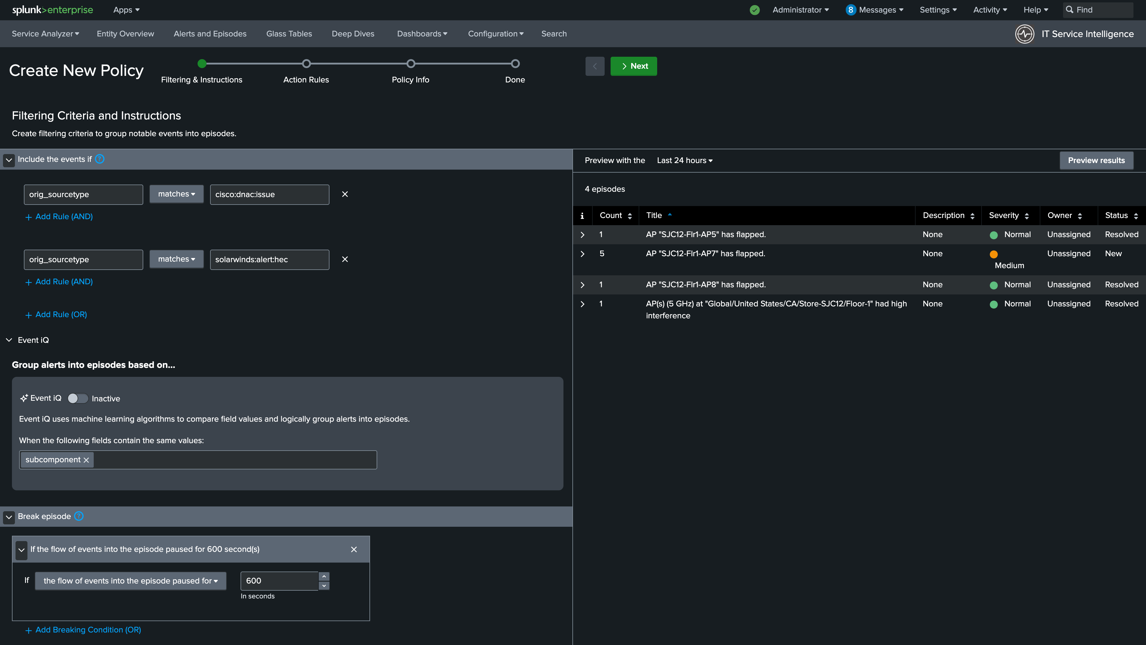Click the back arrow button beside Next
The image size is (1146, 645).
[595, 66]
